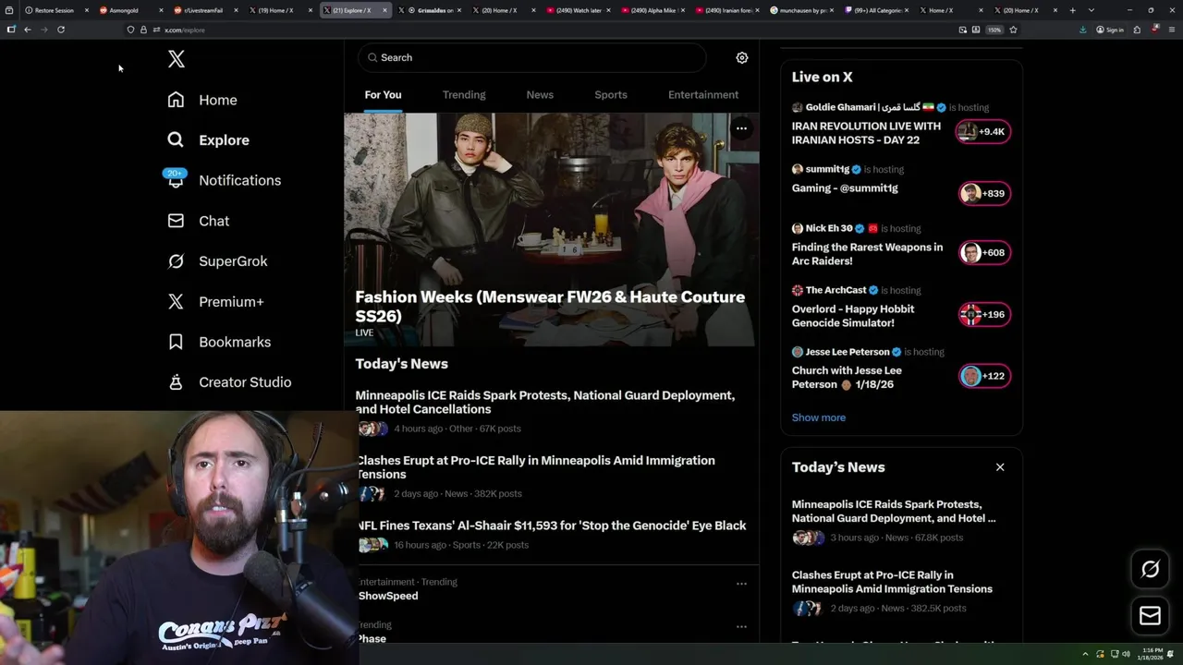Close the Today's News side panel

pyautogui.click(x=1000, y=467)
